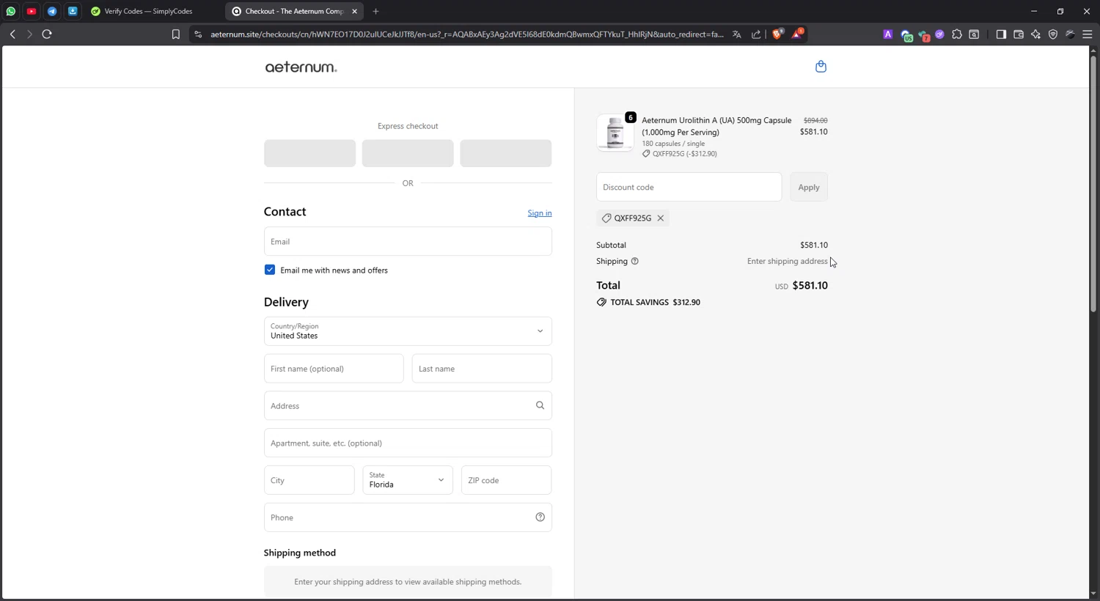The image size is (1100, 601).
Task: Focus the Last name field
Action: pos(482,369)
